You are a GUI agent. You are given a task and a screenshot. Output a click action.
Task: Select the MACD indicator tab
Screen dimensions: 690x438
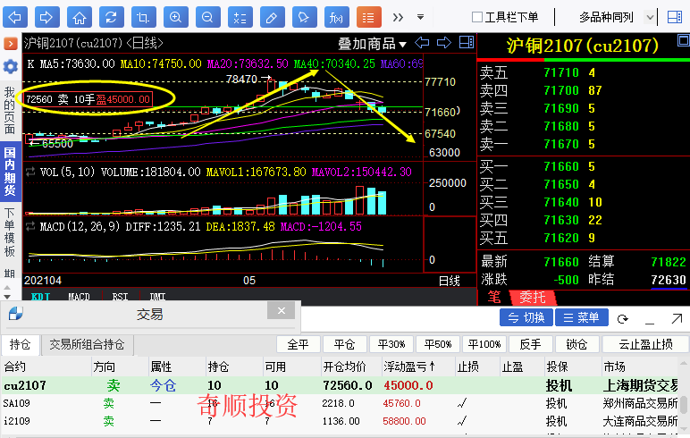(80, 297)
